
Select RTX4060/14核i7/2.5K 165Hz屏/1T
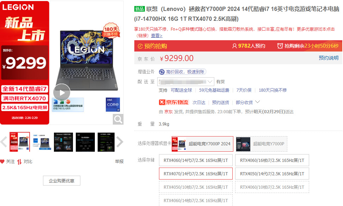196,200
